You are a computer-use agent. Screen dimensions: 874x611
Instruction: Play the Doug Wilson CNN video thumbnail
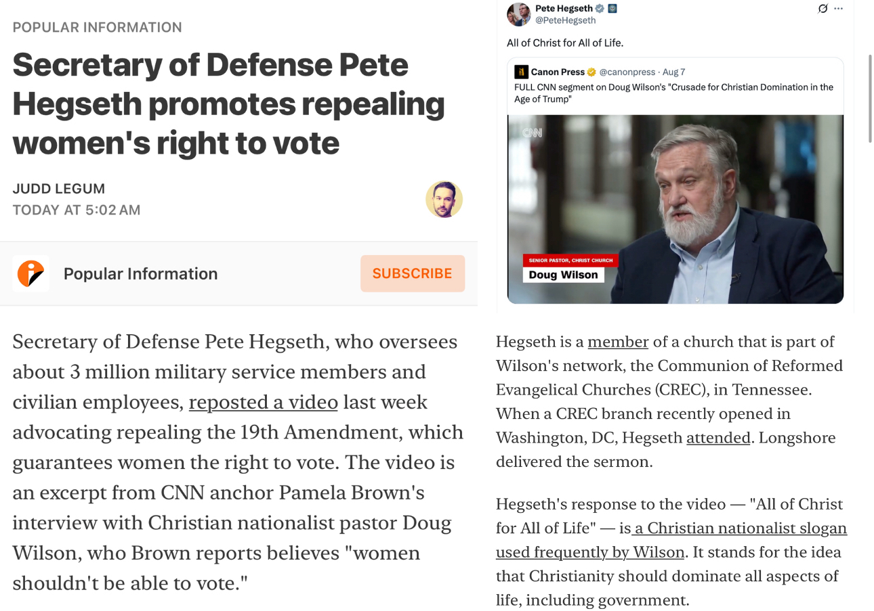(675, 209)
